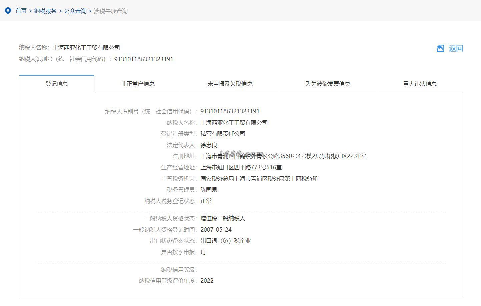This screenshot has height=306, width=481.
Task: Click registration status 正常
Action: pyautogui.click(x=206, y=201)
